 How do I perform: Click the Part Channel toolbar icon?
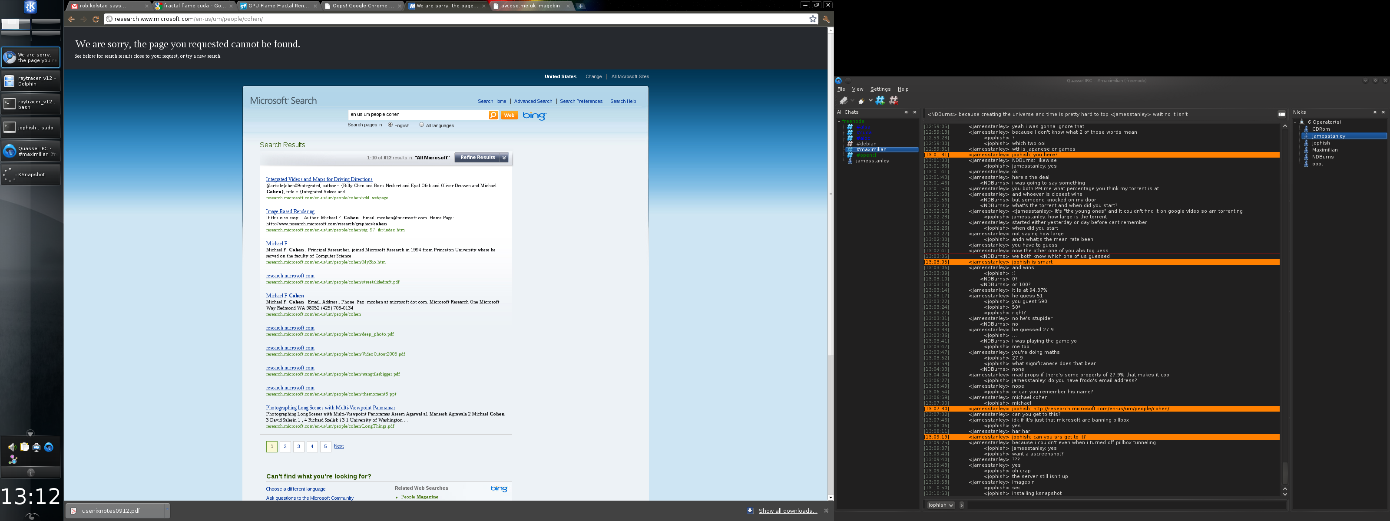(x=894, y=100)
